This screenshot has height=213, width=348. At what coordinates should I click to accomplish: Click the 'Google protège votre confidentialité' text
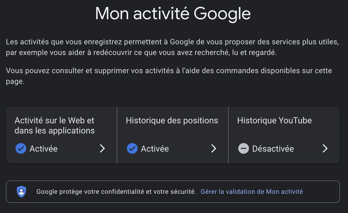(116, 192)
